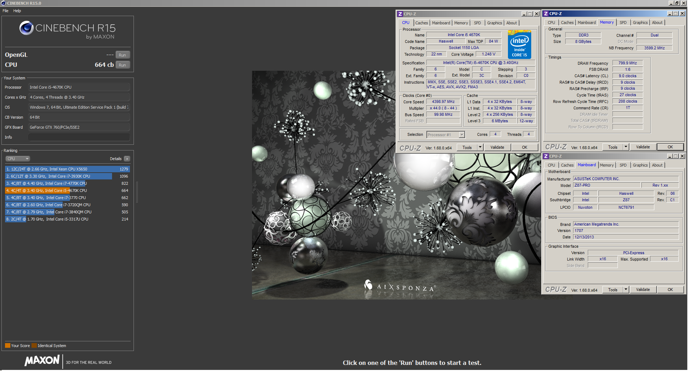The height and width of the screenshot is (371, 688).
Task: Click CPU-Z icon in Memory window title bar
Action: coord(546,14)
